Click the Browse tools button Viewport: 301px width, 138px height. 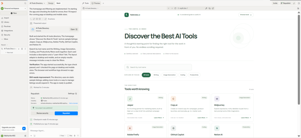point(246,15)
